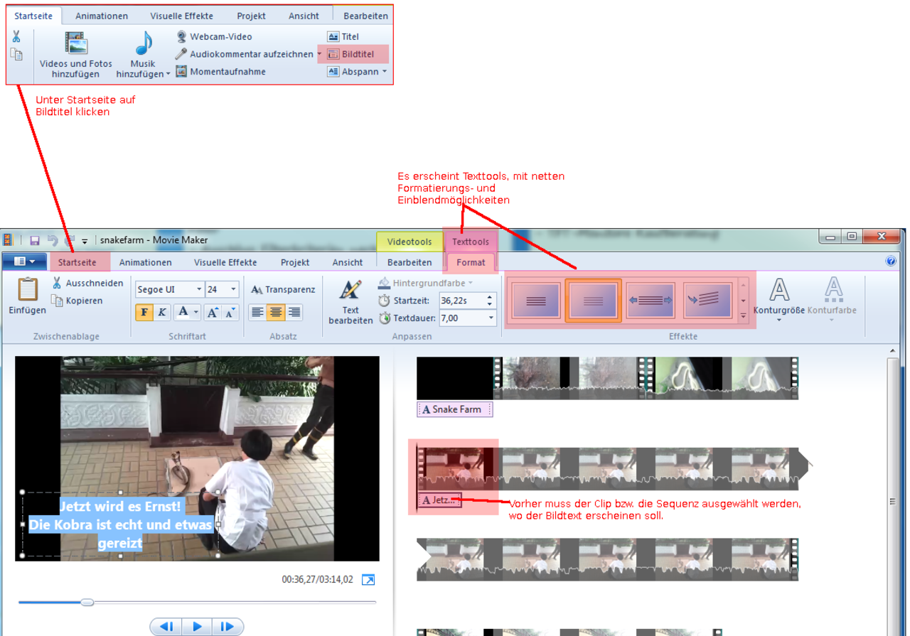
Task: Open Animationen tab in Movie Maker window
Action: coord(145,262)
